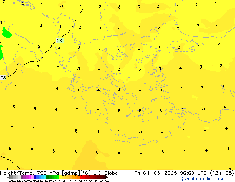Pick the dark green legend swatch

click(x=48, y=177)
